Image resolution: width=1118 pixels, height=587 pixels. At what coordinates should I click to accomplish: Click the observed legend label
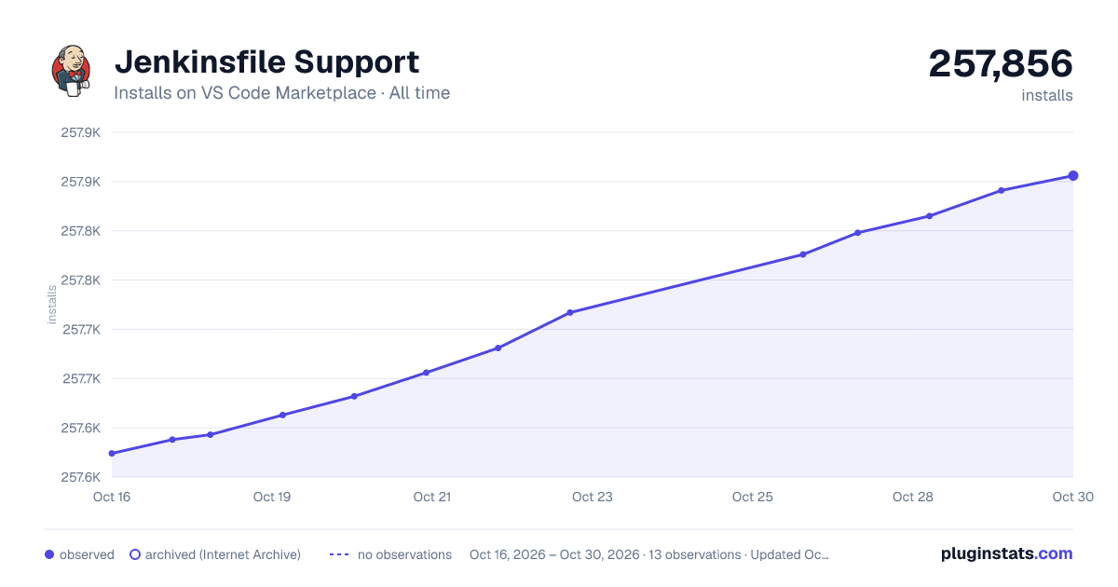pos(87,554)
